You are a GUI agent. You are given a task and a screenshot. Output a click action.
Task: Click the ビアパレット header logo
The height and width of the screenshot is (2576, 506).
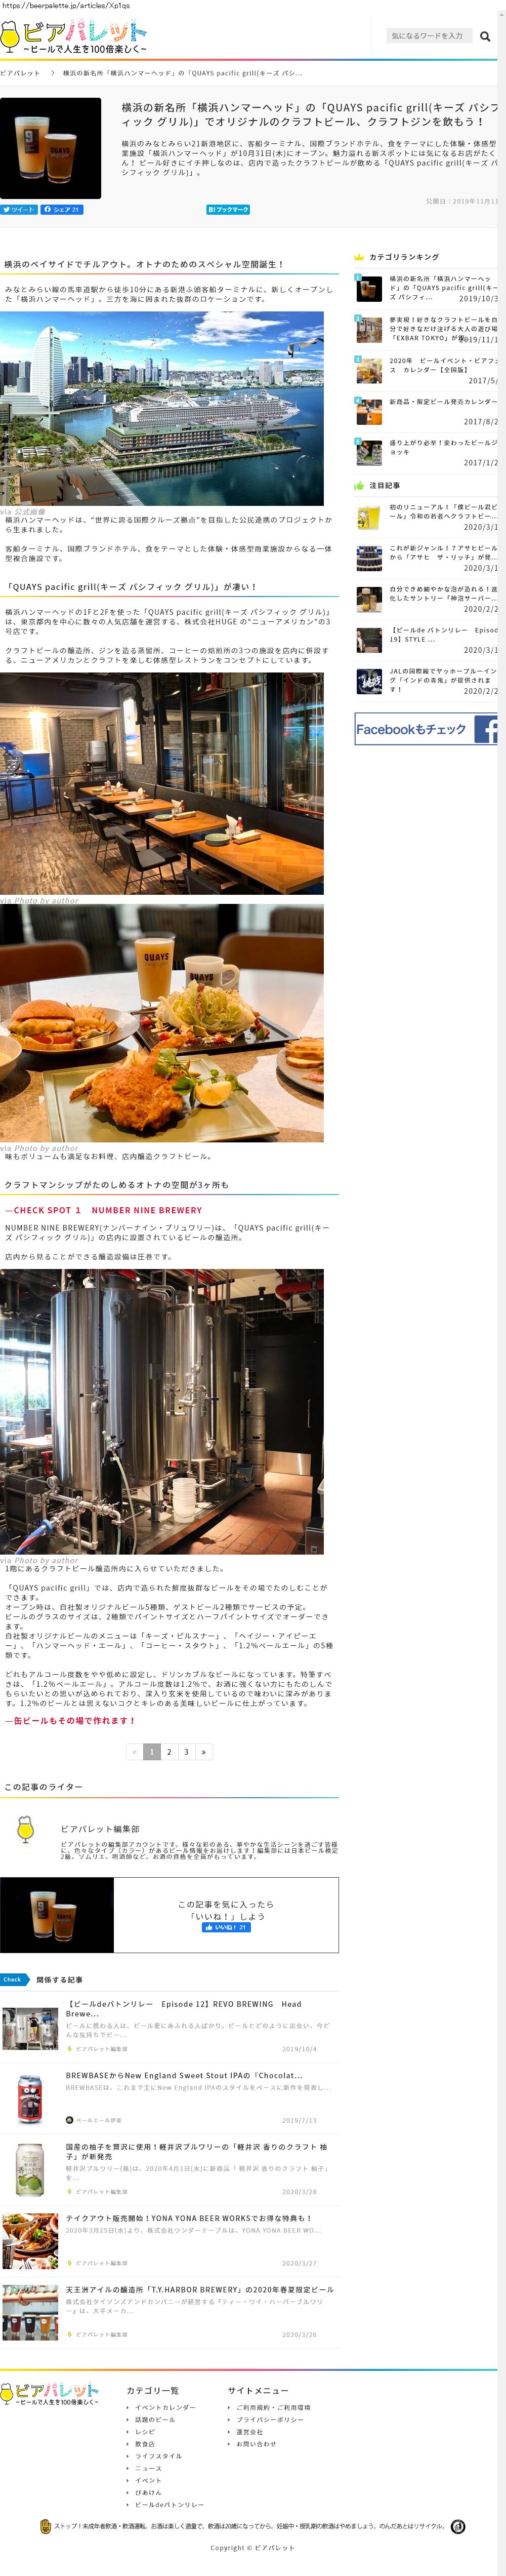click(74, 36)
